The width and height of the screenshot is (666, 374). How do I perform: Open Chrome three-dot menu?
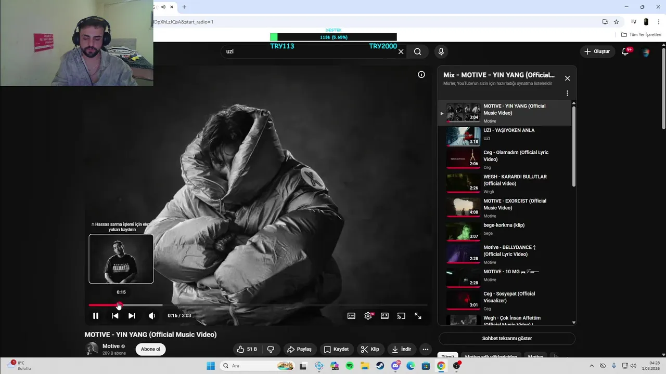pos(659,22)
